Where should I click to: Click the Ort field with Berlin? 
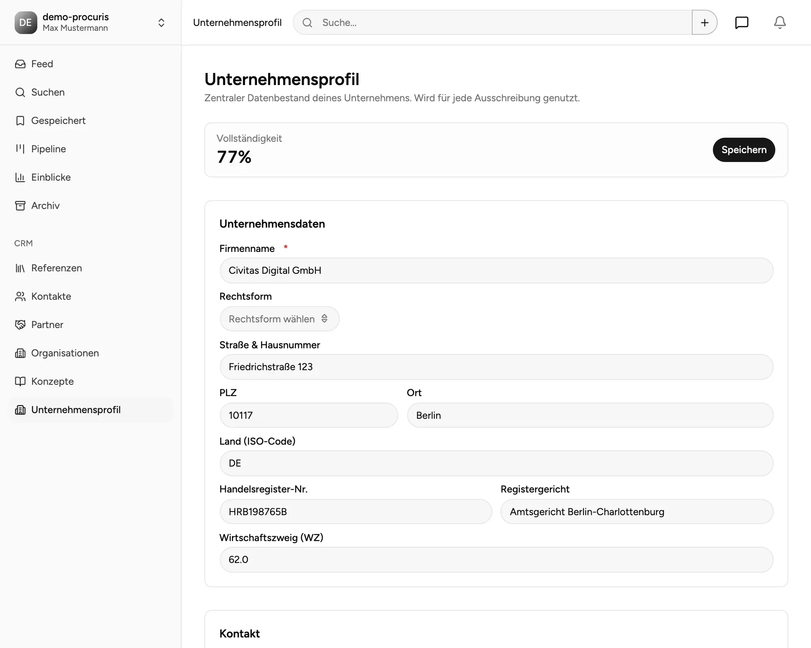click(x=590, y=415)
